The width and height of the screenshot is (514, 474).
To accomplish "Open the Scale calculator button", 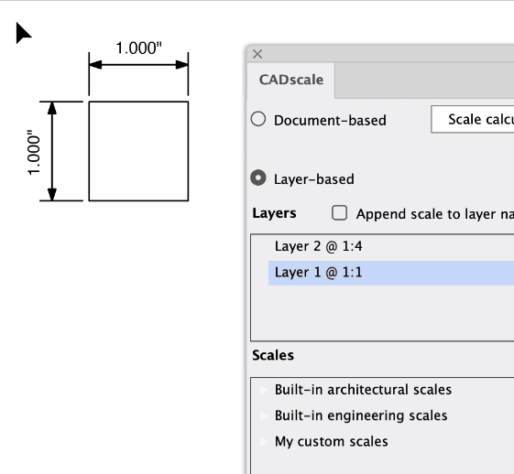I will tap(473, 119).
